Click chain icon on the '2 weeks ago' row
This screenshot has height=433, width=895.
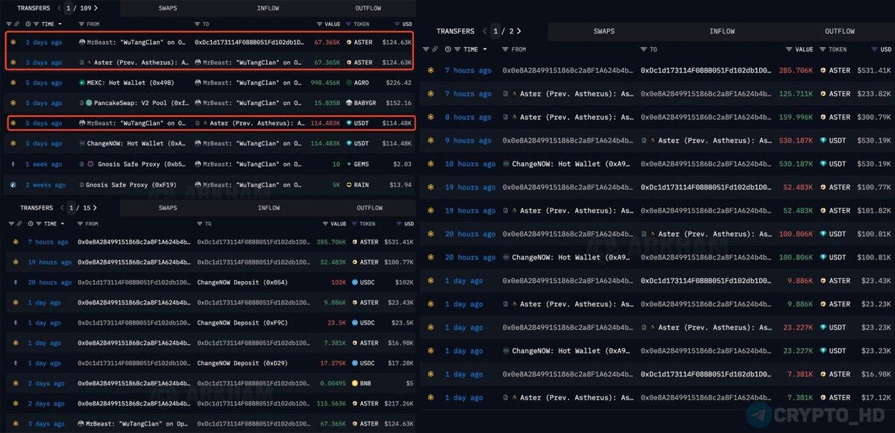(13, 184)
